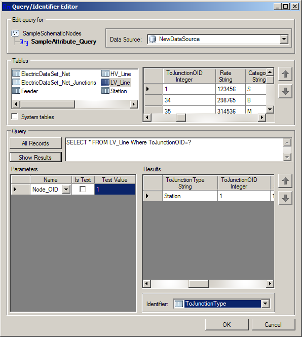Click the Station cell in Results
302x337 pixels.
point(190,196)
